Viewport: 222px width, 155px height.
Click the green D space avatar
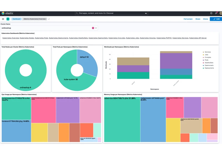click(8, 19)
